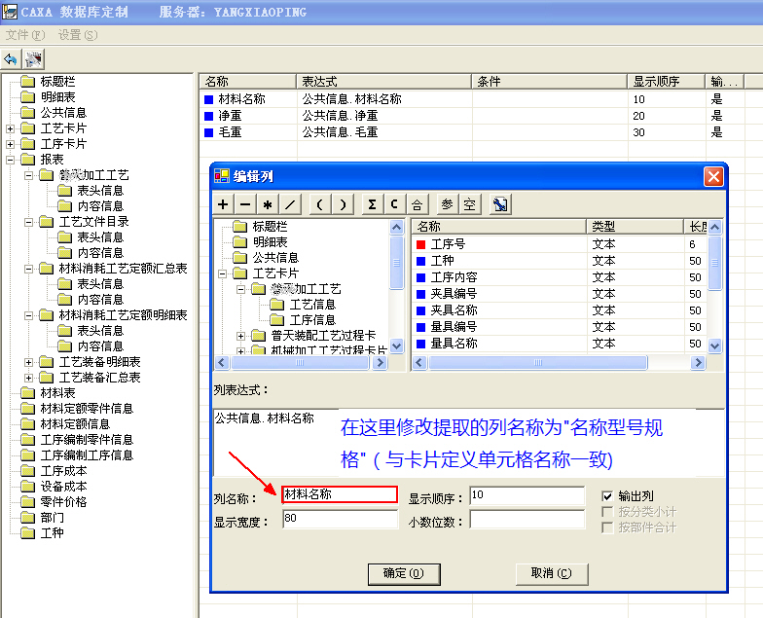Open the 文件 menu
Image resolution: width=763 pixels, height=618 pixels.
click(x=24, y=35)
